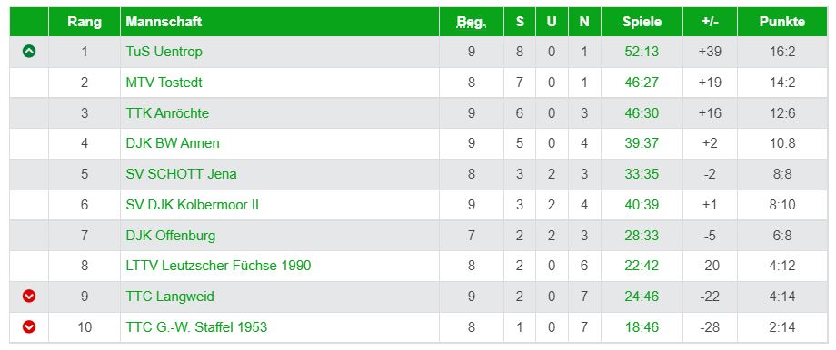Viewport: 836px width, 350px height.
Task: Click the Beg. column header abbreviation
Action: click(x=472, y=22)
